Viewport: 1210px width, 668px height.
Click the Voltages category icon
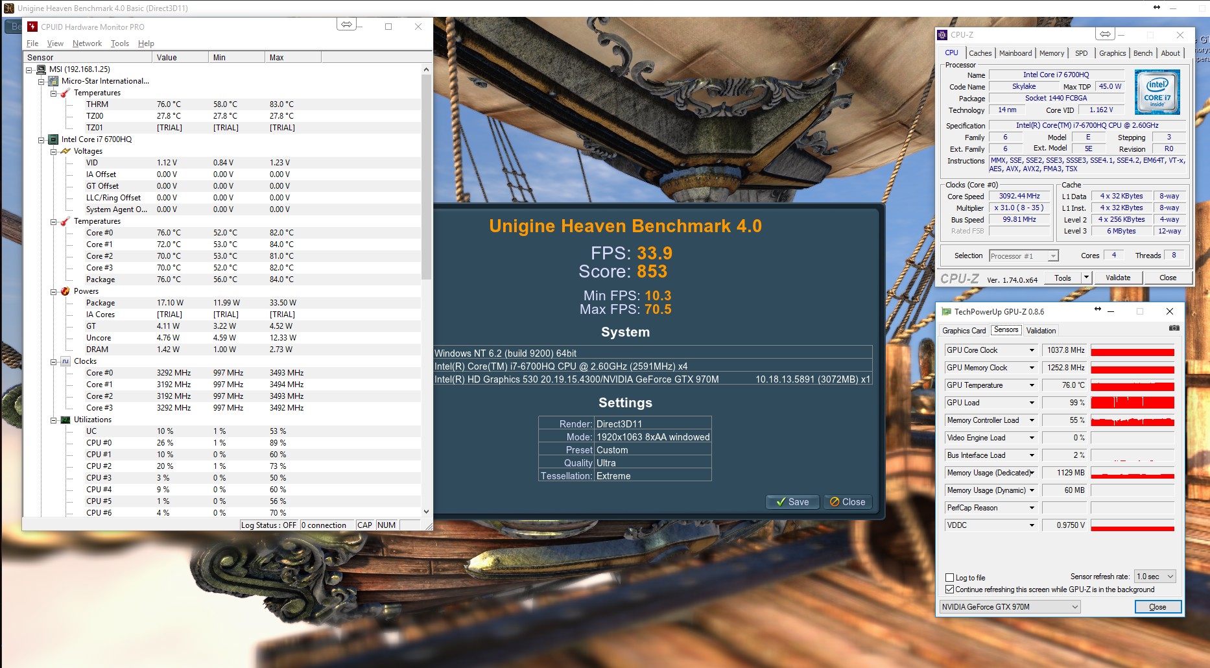(65, 151)
